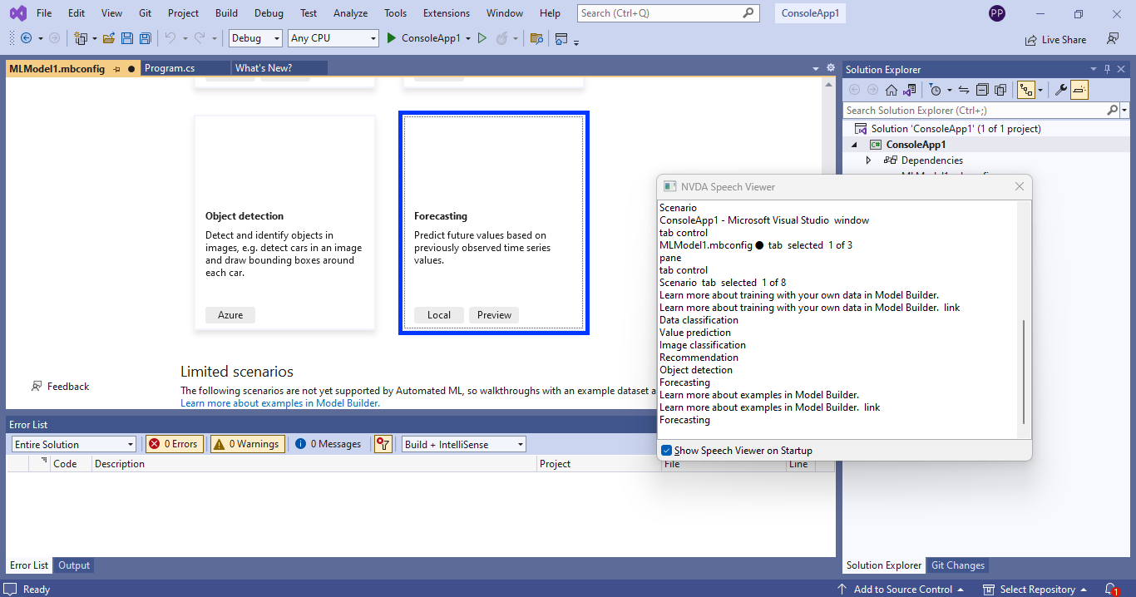1136x597 pixels.
Task: Start debugging ConsoleApp1 with green run arrow
Action: click(x=390, y=37)
